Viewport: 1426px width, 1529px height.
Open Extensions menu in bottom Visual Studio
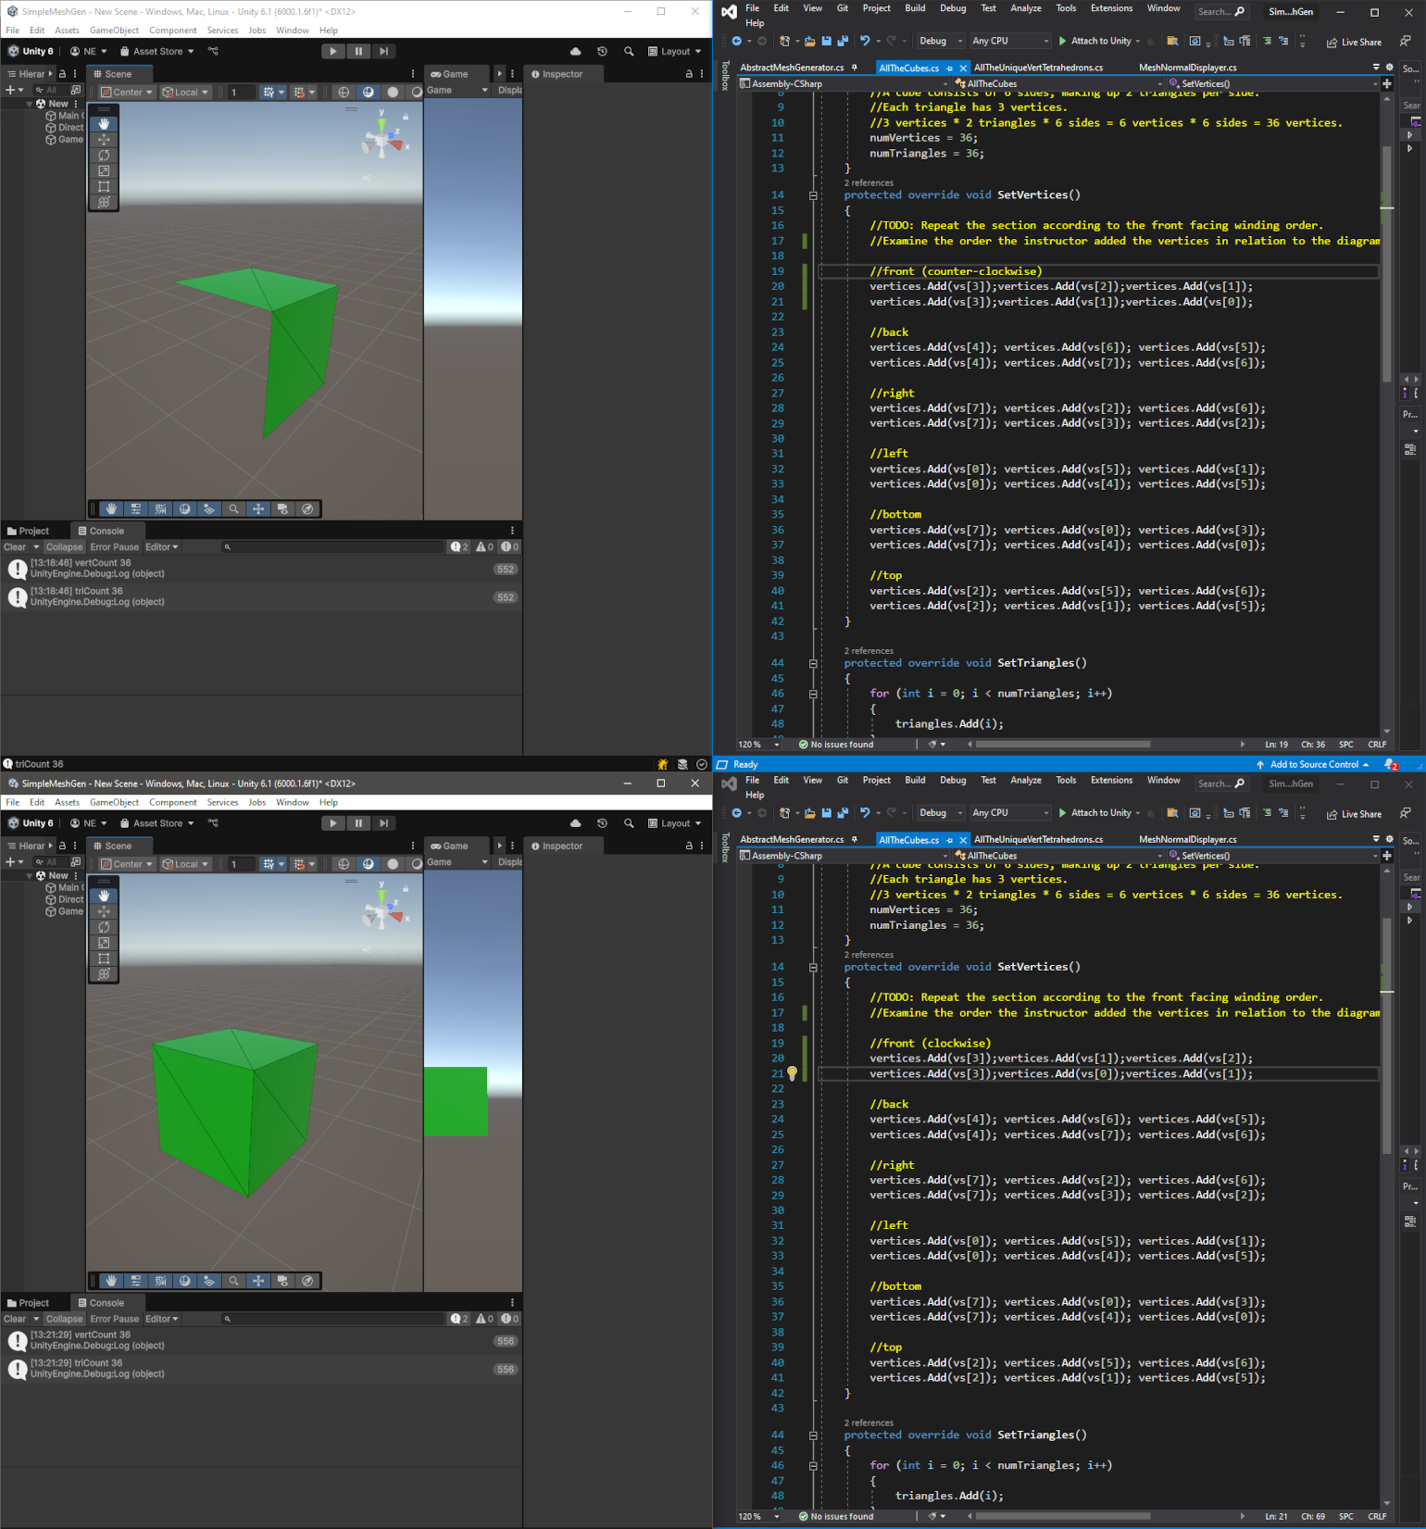[1111, 781]
